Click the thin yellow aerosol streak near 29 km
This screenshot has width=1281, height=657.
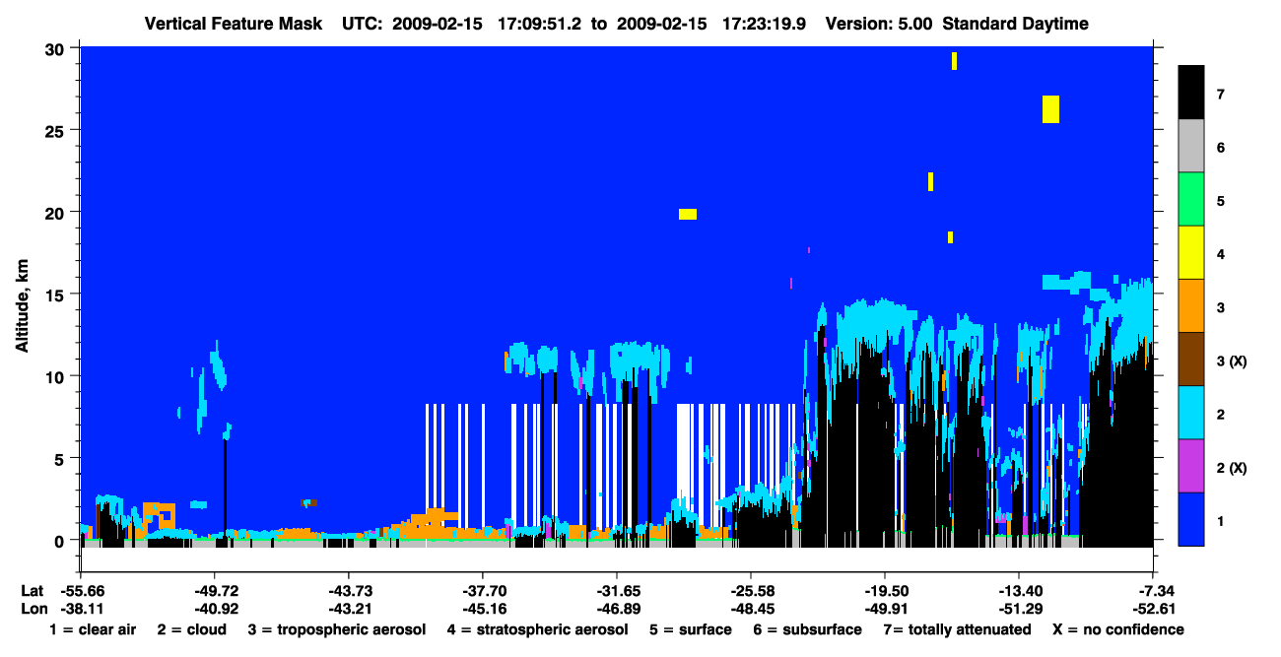954,61
